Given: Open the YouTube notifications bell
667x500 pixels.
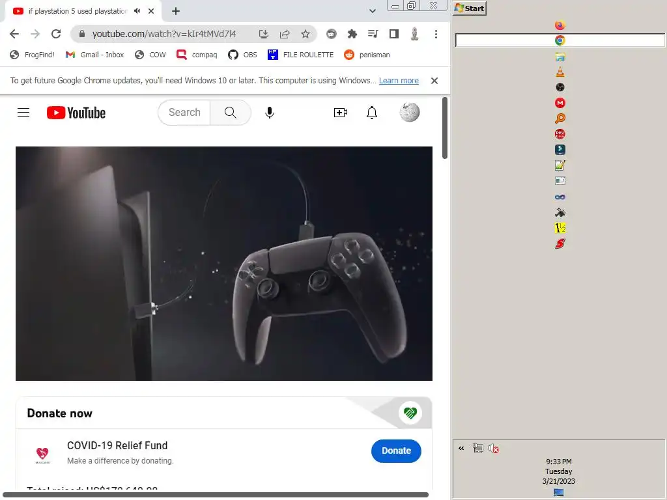Looking at the screenshot, I should pos(372,113).
